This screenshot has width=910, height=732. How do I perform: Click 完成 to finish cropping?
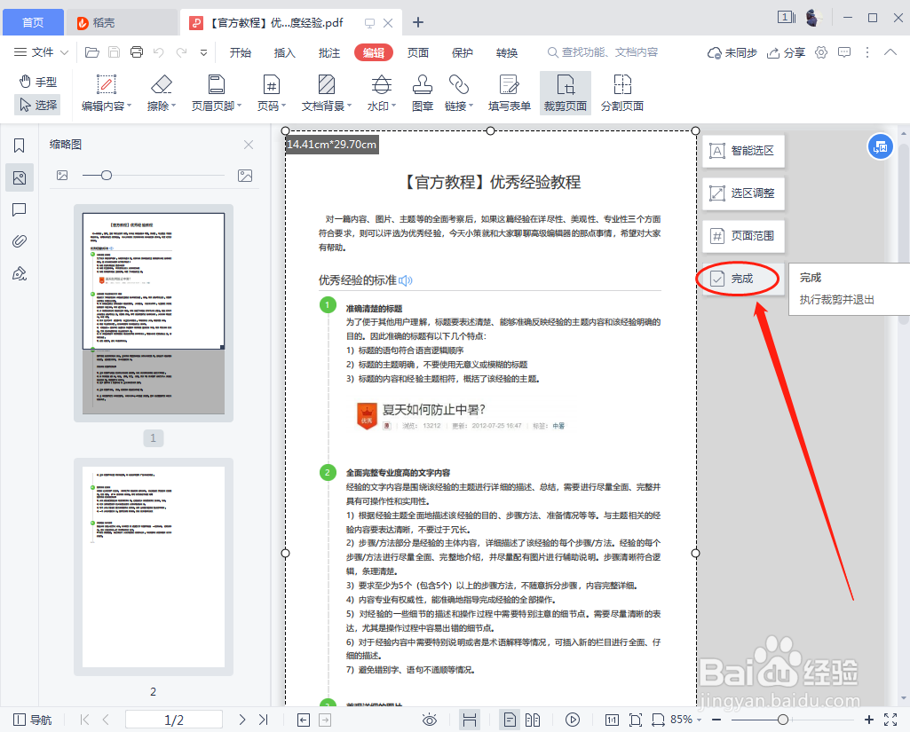[743, 279]
